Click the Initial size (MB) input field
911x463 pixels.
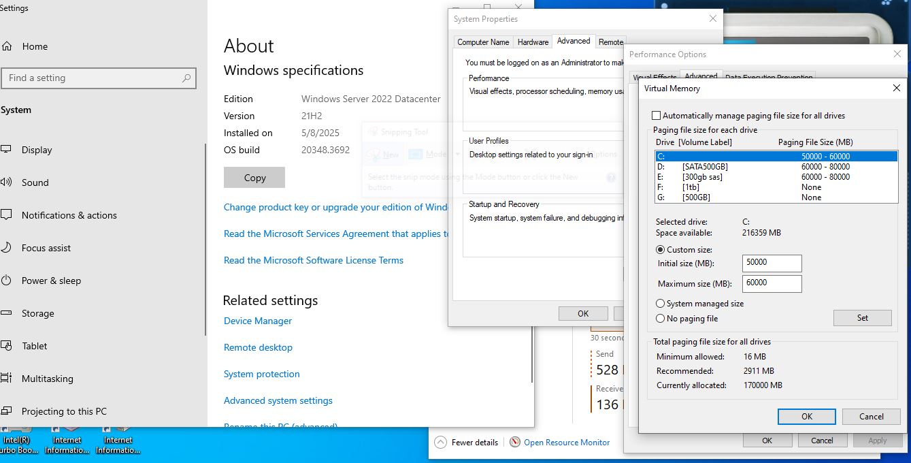pyautogui.click(x=772, y=264)
